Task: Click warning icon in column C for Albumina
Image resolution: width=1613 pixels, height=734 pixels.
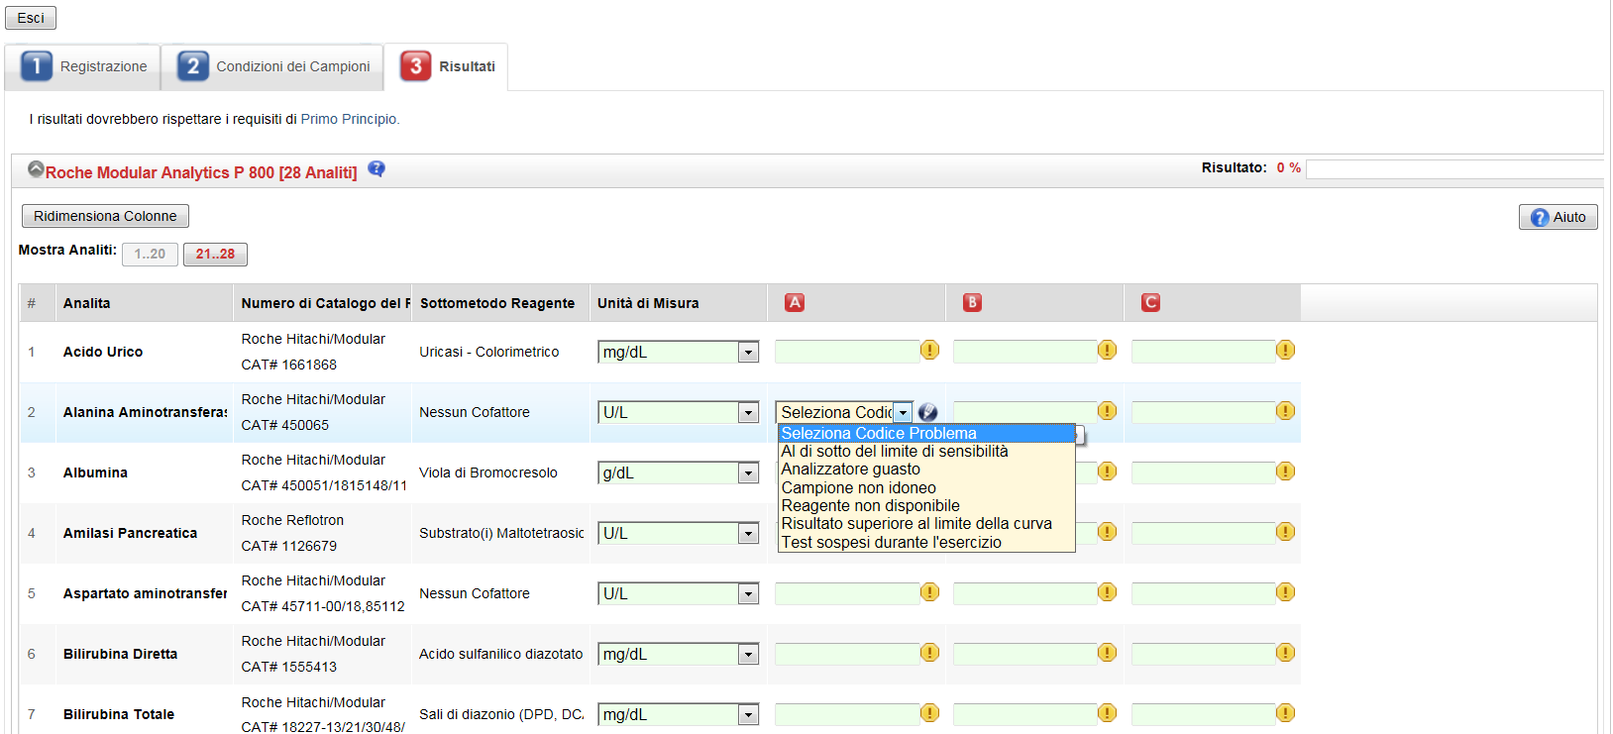Action: [1285, 472]
